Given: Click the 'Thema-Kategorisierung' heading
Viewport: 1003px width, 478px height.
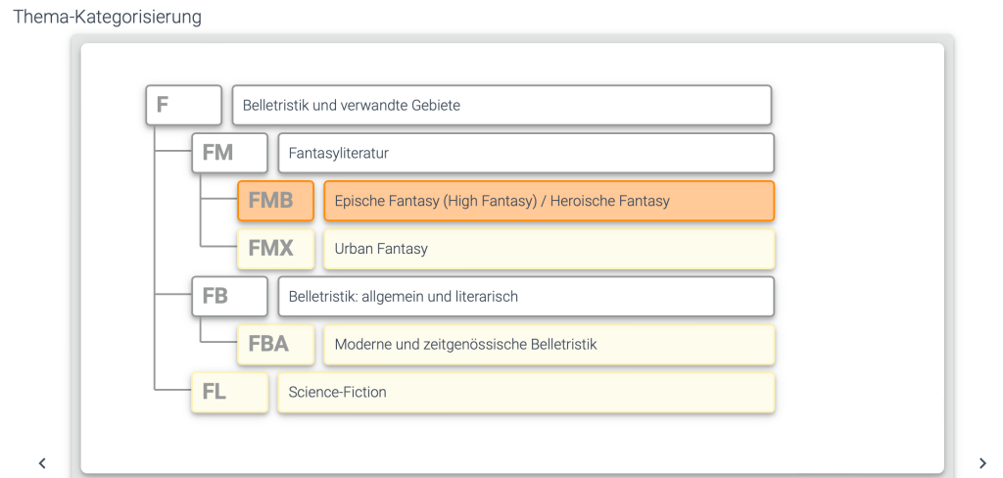Looking at the screenshot, I should [x=108, y=17].
